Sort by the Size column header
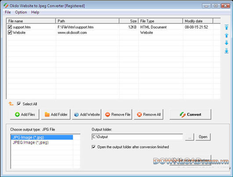This screenshot has width=233, height=177. (x=129, y=21)
